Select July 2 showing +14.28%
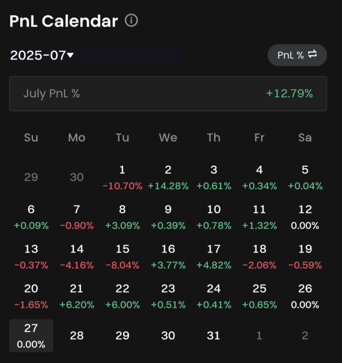Viewport: 342px width, 363px height. (x=168, y=177)
